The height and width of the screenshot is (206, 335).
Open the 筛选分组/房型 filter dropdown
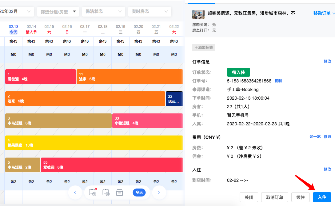click(x=58, y=12)
